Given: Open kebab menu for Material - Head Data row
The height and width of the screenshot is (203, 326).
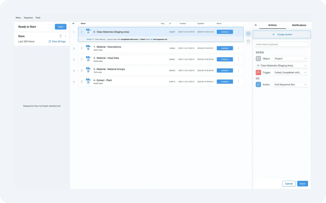Looking at the screenshot, I should coord(238,60).
